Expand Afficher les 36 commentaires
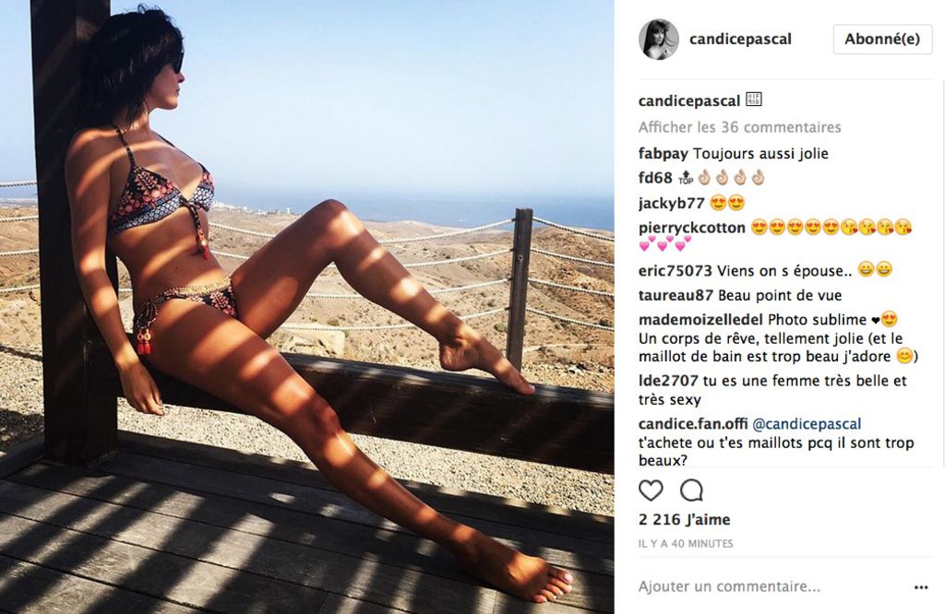 pos(739,127)
